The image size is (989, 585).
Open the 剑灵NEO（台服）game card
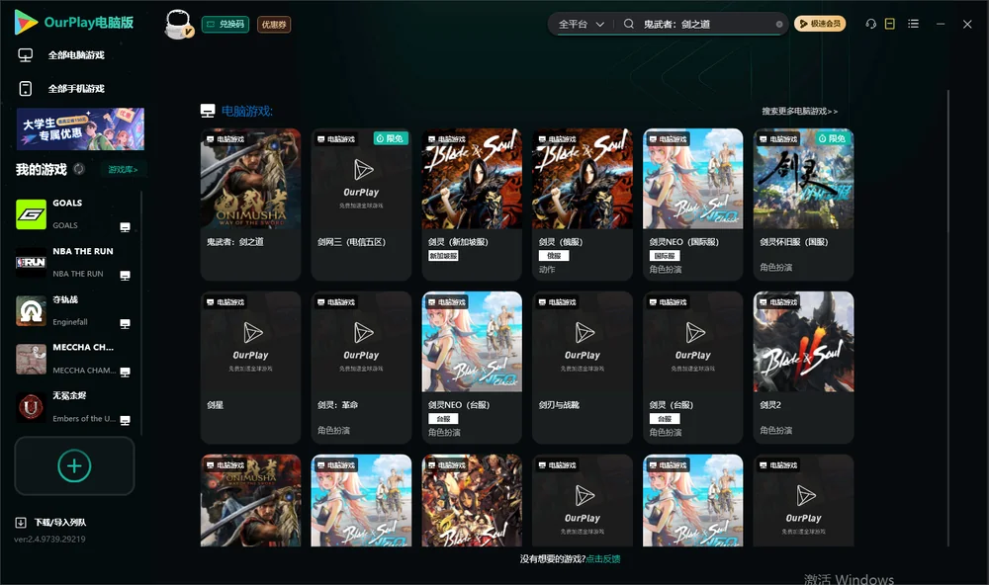point(472,368)
